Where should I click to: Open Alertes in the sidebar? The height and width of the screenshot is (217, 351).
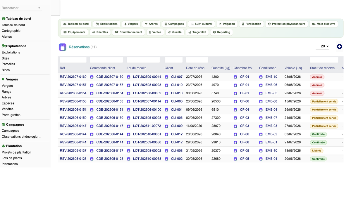point(7,37)
